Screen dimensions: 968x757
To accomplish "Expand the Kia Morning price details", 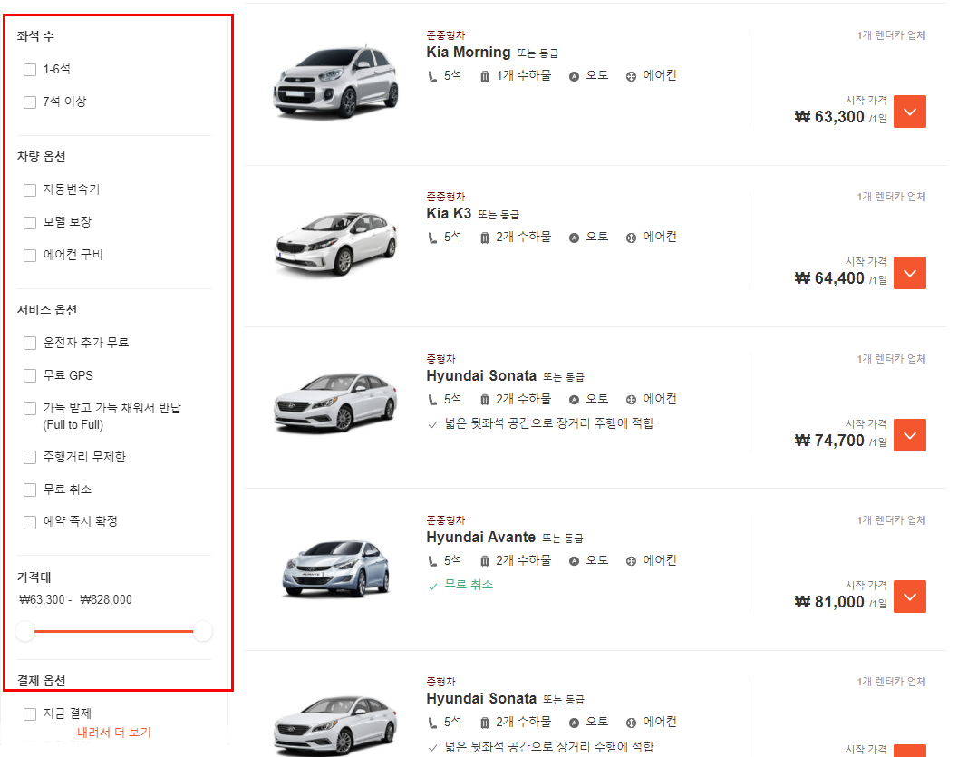I will [909, 112].
